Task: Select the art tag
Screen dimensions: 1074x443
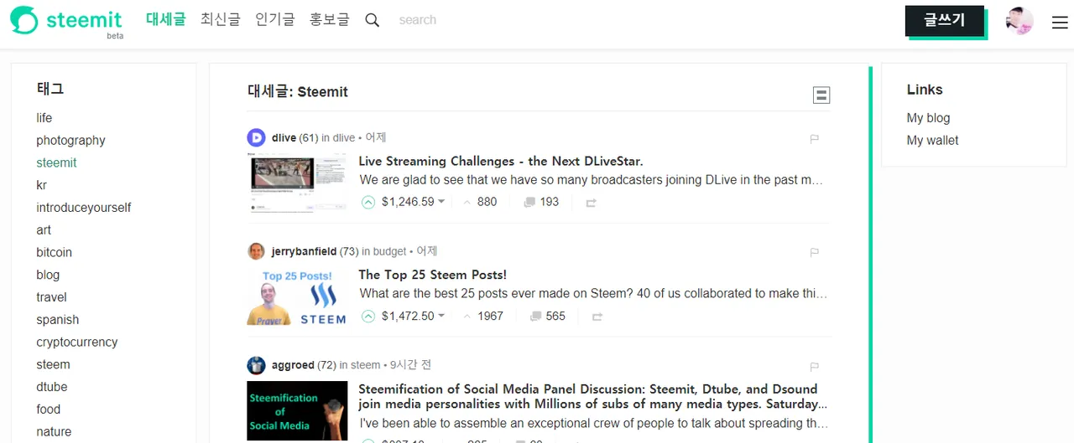Action: coord(44,230)
